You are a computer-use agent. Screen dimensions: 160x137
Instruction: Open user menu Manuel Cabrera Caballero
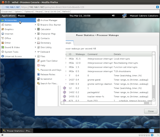144,16
